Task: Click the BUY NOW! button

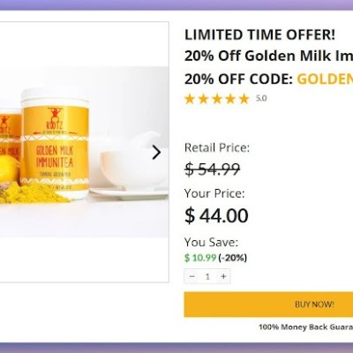Action: (x=268, y=304)
